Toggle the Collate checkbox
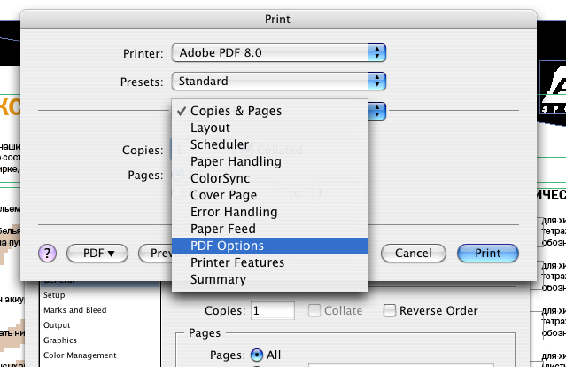The width and height of the screenshot is (566, 367). point(314,310)
